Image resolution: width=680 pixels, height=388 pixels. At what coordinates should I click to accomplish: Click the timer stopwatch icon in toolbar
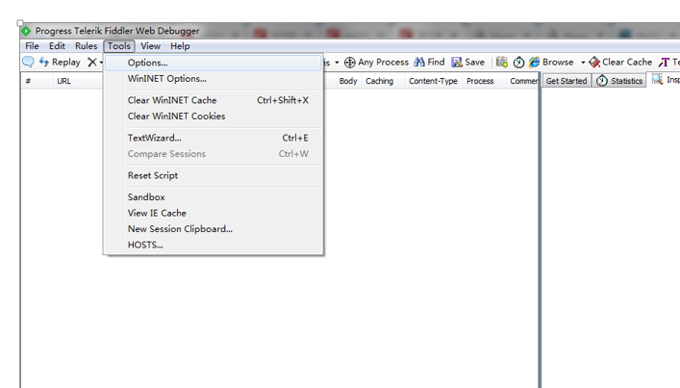click(x=518, y=63)
